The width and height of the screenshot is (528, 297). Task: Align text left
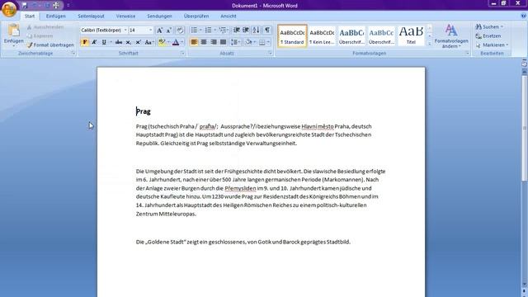(194, 42)
